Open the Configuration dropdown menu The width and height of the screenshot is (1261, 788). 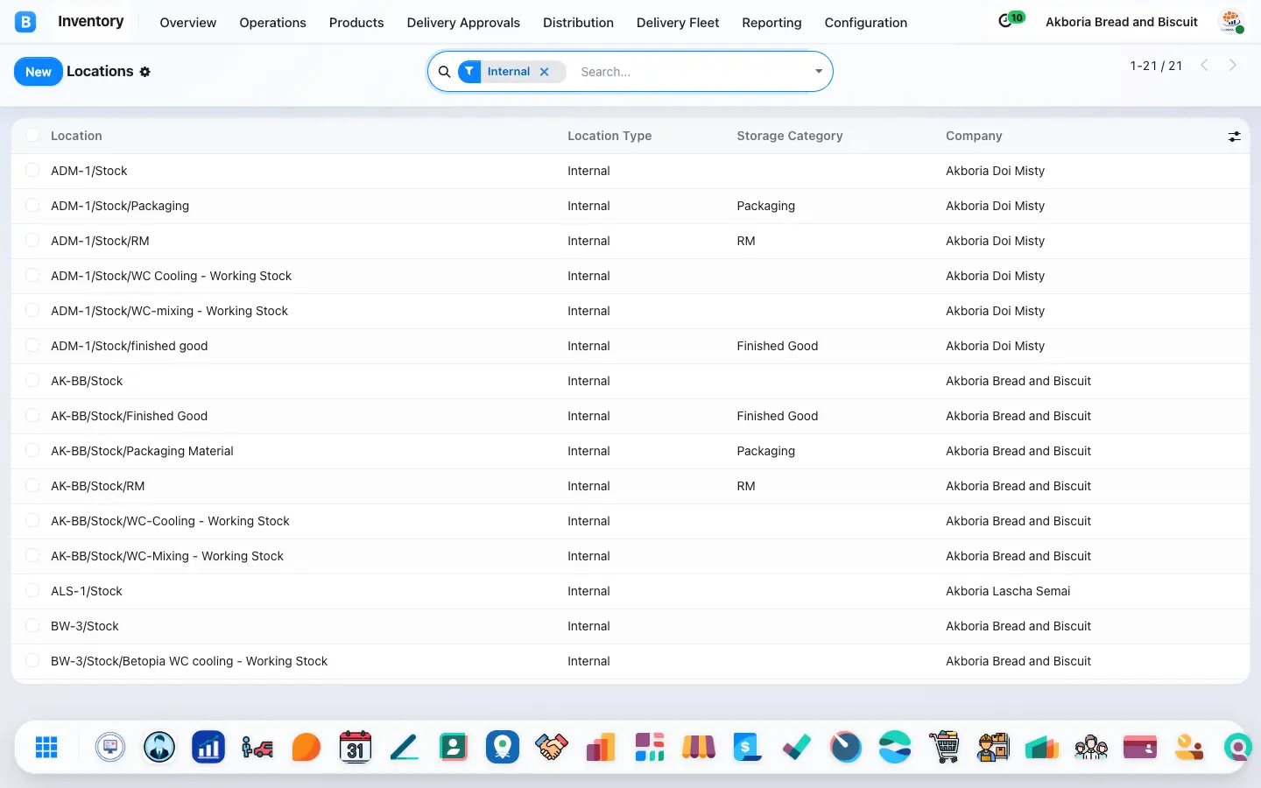pos(865,23)
